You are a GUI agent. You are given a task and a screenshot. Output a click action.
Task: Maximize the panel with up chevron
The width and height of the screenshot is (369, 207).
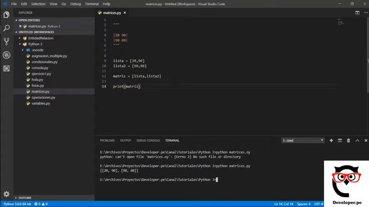357,140
